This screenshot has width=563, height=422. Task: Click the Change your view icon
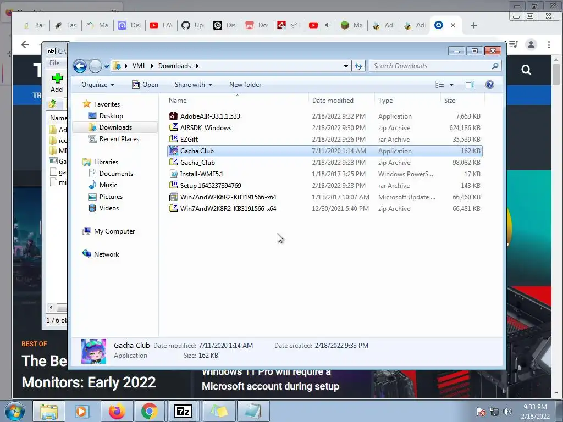pos(439,85)
